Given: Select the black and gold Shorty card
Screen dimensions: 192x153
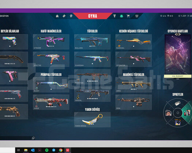Looking at the screenshot, I should click(x=14, y=59).
